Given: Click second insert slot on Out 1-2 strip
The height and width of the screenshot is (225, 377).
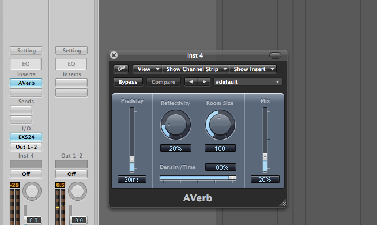Looking at the screenshot, I should tap(71, 92).
